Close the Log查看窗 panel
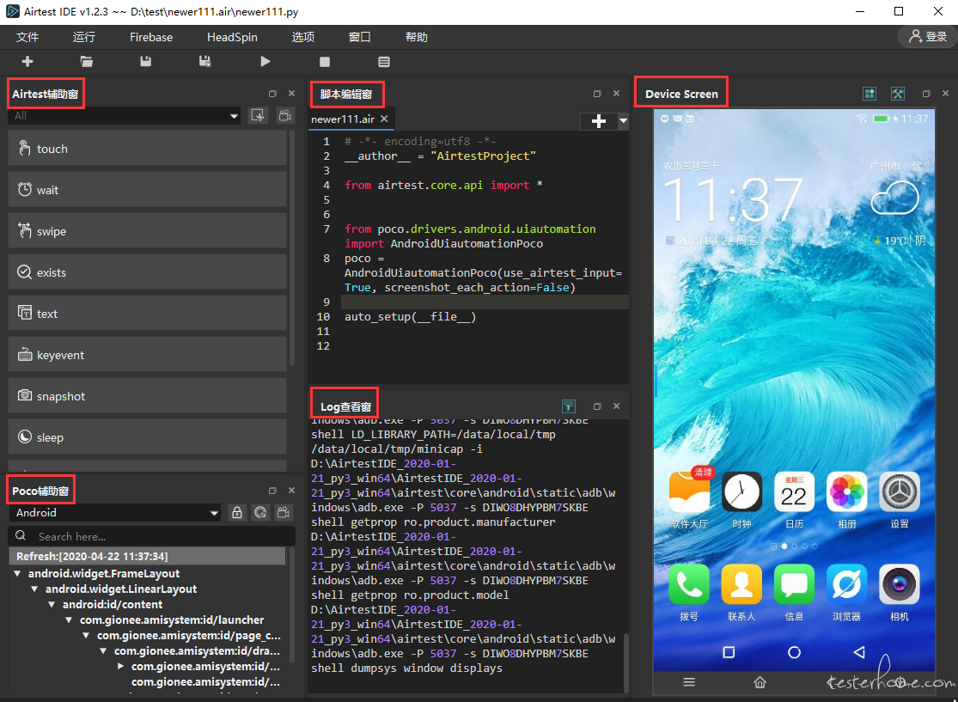Screen dimensions: 958x702 616,406
